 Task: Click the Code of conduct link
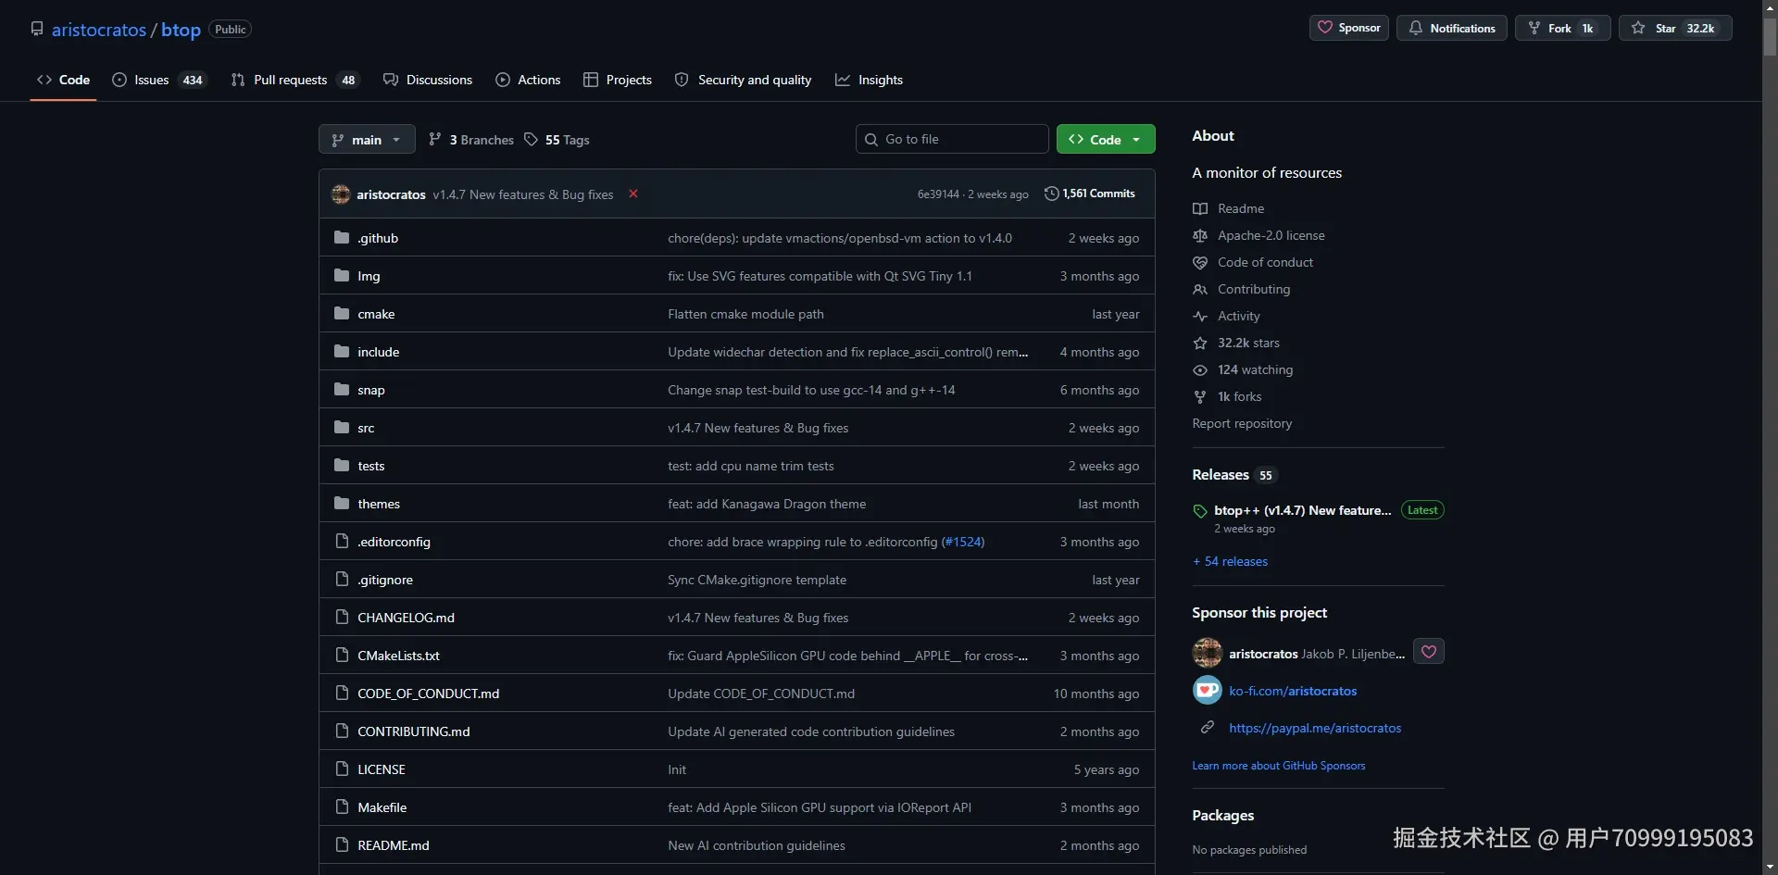1265,262
